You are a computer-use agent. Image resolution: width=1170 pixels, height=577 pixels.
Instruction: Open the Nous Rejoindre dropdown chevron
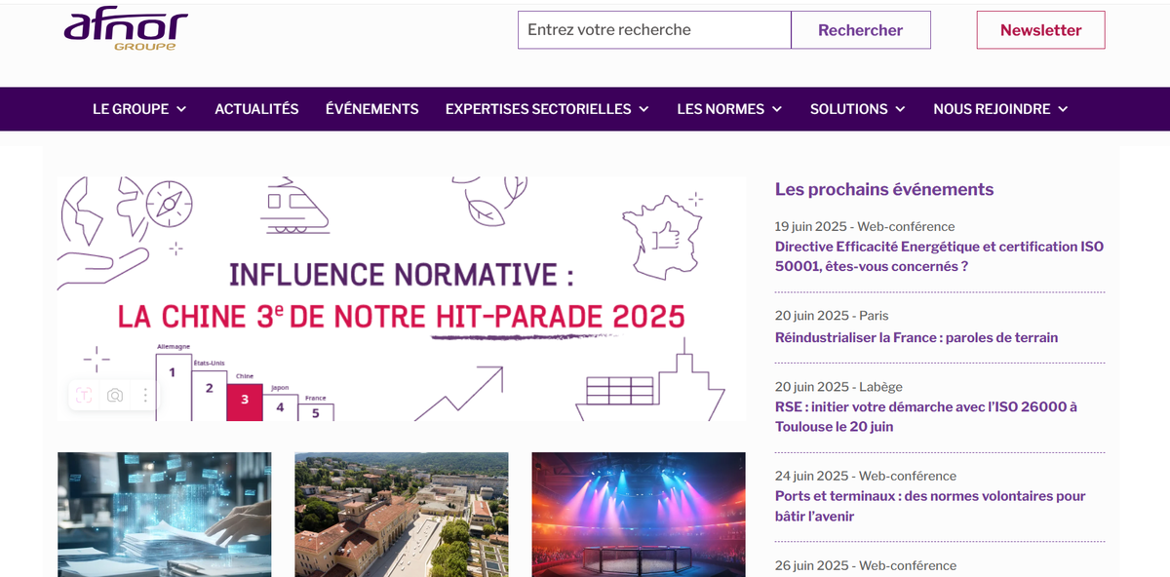point(1063,109)
